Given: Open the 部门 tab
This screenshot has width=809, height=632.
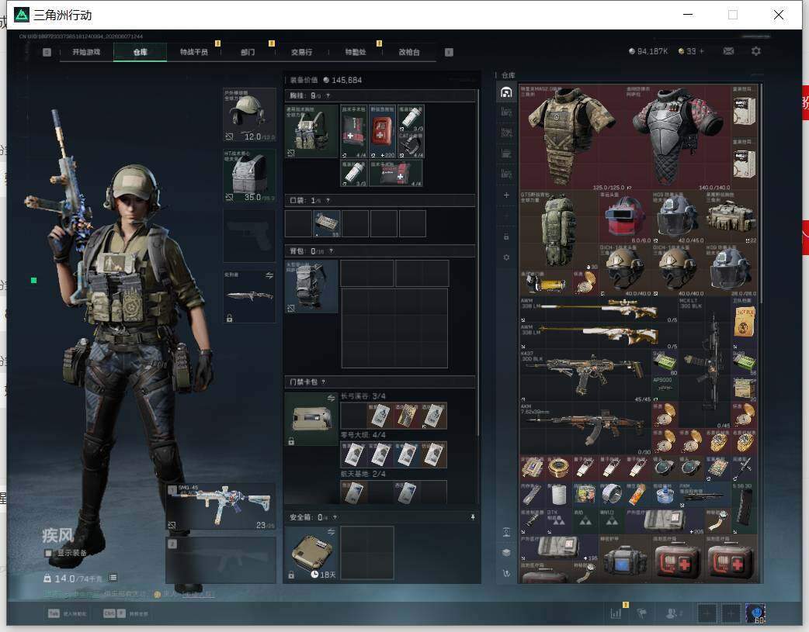Looking at the screenshot, I should (x=248, y=52).
